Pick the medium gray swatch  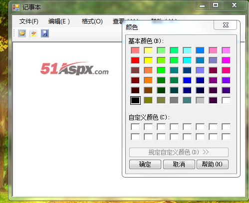point(174,100)
